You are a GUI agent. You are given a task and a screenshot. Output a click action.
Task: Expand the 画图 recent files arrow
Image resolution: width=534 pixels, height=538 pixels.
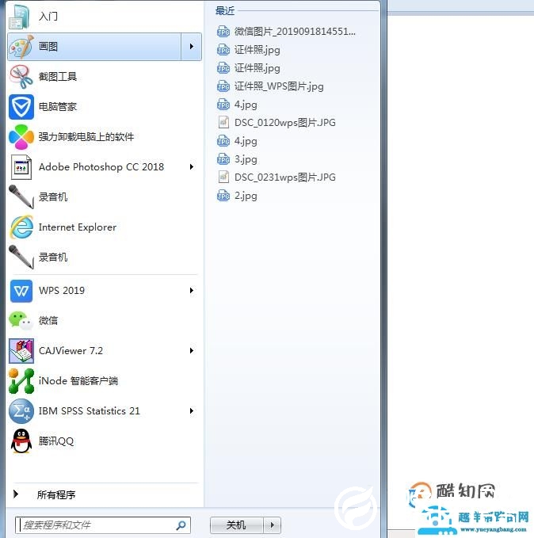click(192, 47)
